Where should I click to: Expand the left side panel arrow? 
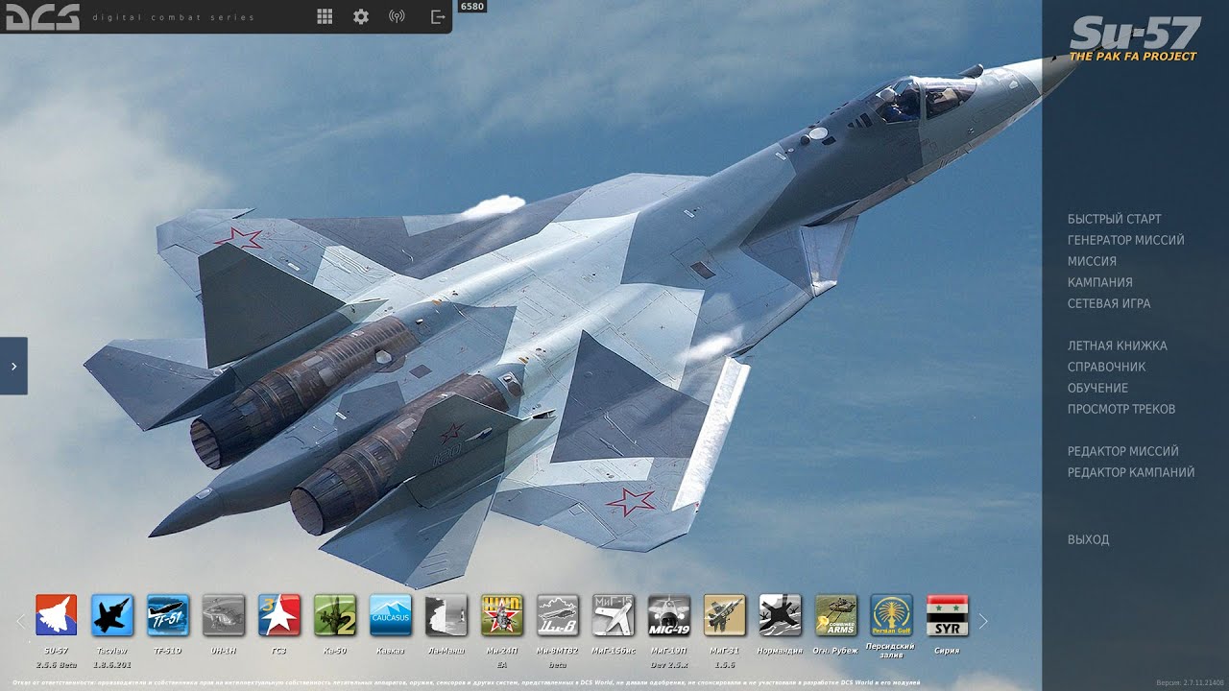(x=13, y=366)
